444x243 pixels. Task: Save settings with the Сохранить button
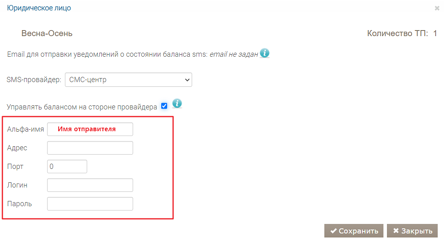coord(354,231)
